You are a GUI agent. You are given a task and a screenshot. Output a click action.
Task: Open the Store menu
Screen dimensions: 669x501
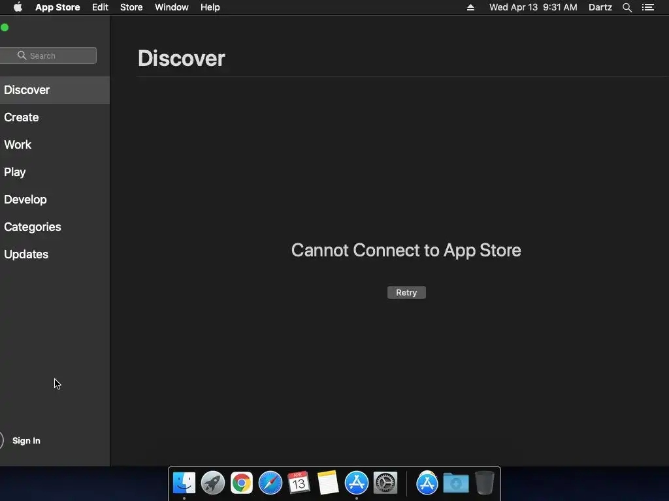click(x=131, y=7)
